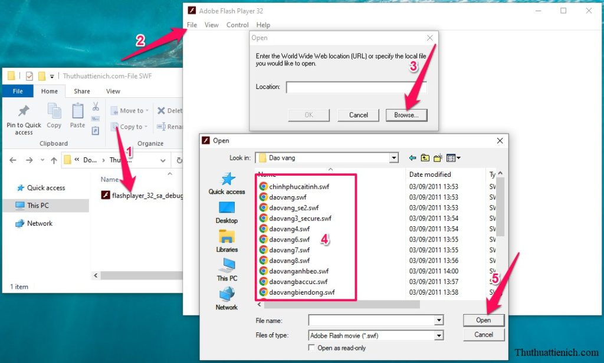Screen dimensions: 604x363
Task: Click the Cut scissors icon in ribbon
Action: [96, 107]
